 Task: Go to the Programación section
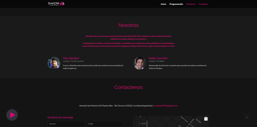[x=176, y=4]
